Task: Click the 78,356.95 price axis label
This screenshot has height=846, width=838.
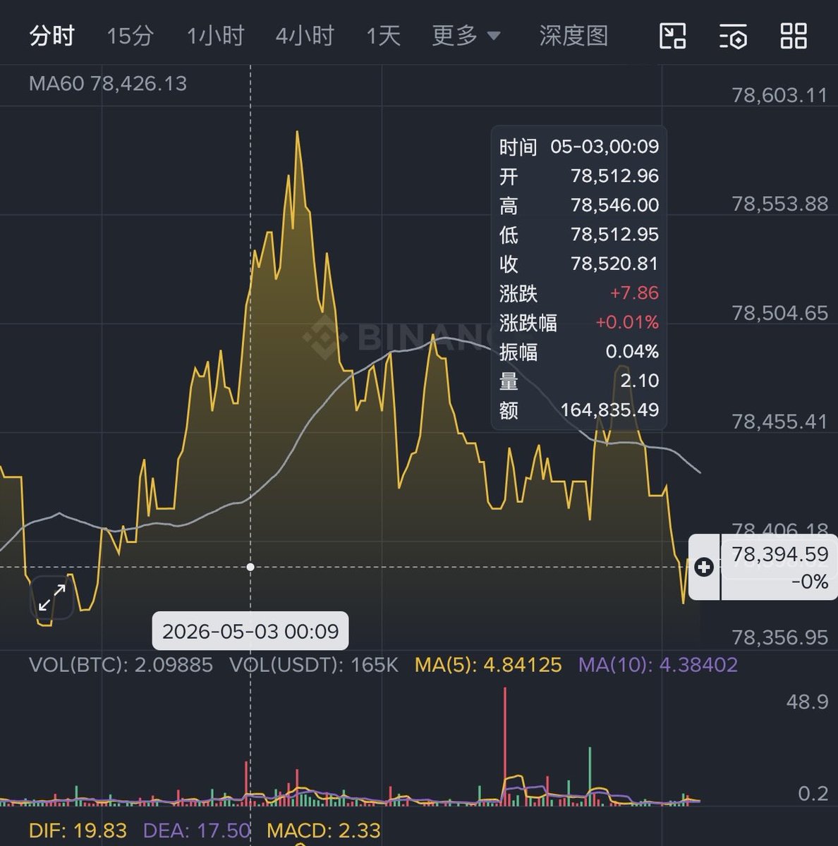Action: point(780,638)
